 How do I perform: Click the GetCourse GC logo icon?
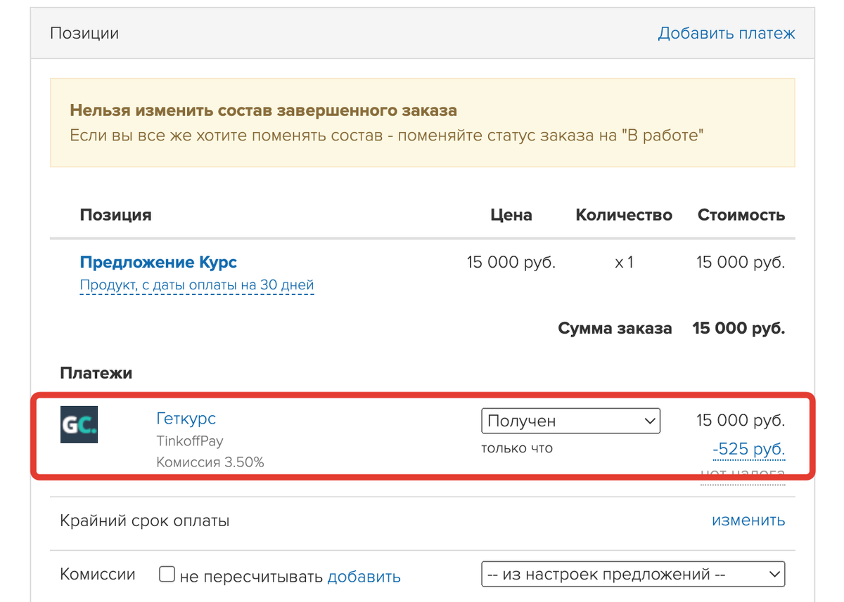pyautogui.click(x=79, y=424)
